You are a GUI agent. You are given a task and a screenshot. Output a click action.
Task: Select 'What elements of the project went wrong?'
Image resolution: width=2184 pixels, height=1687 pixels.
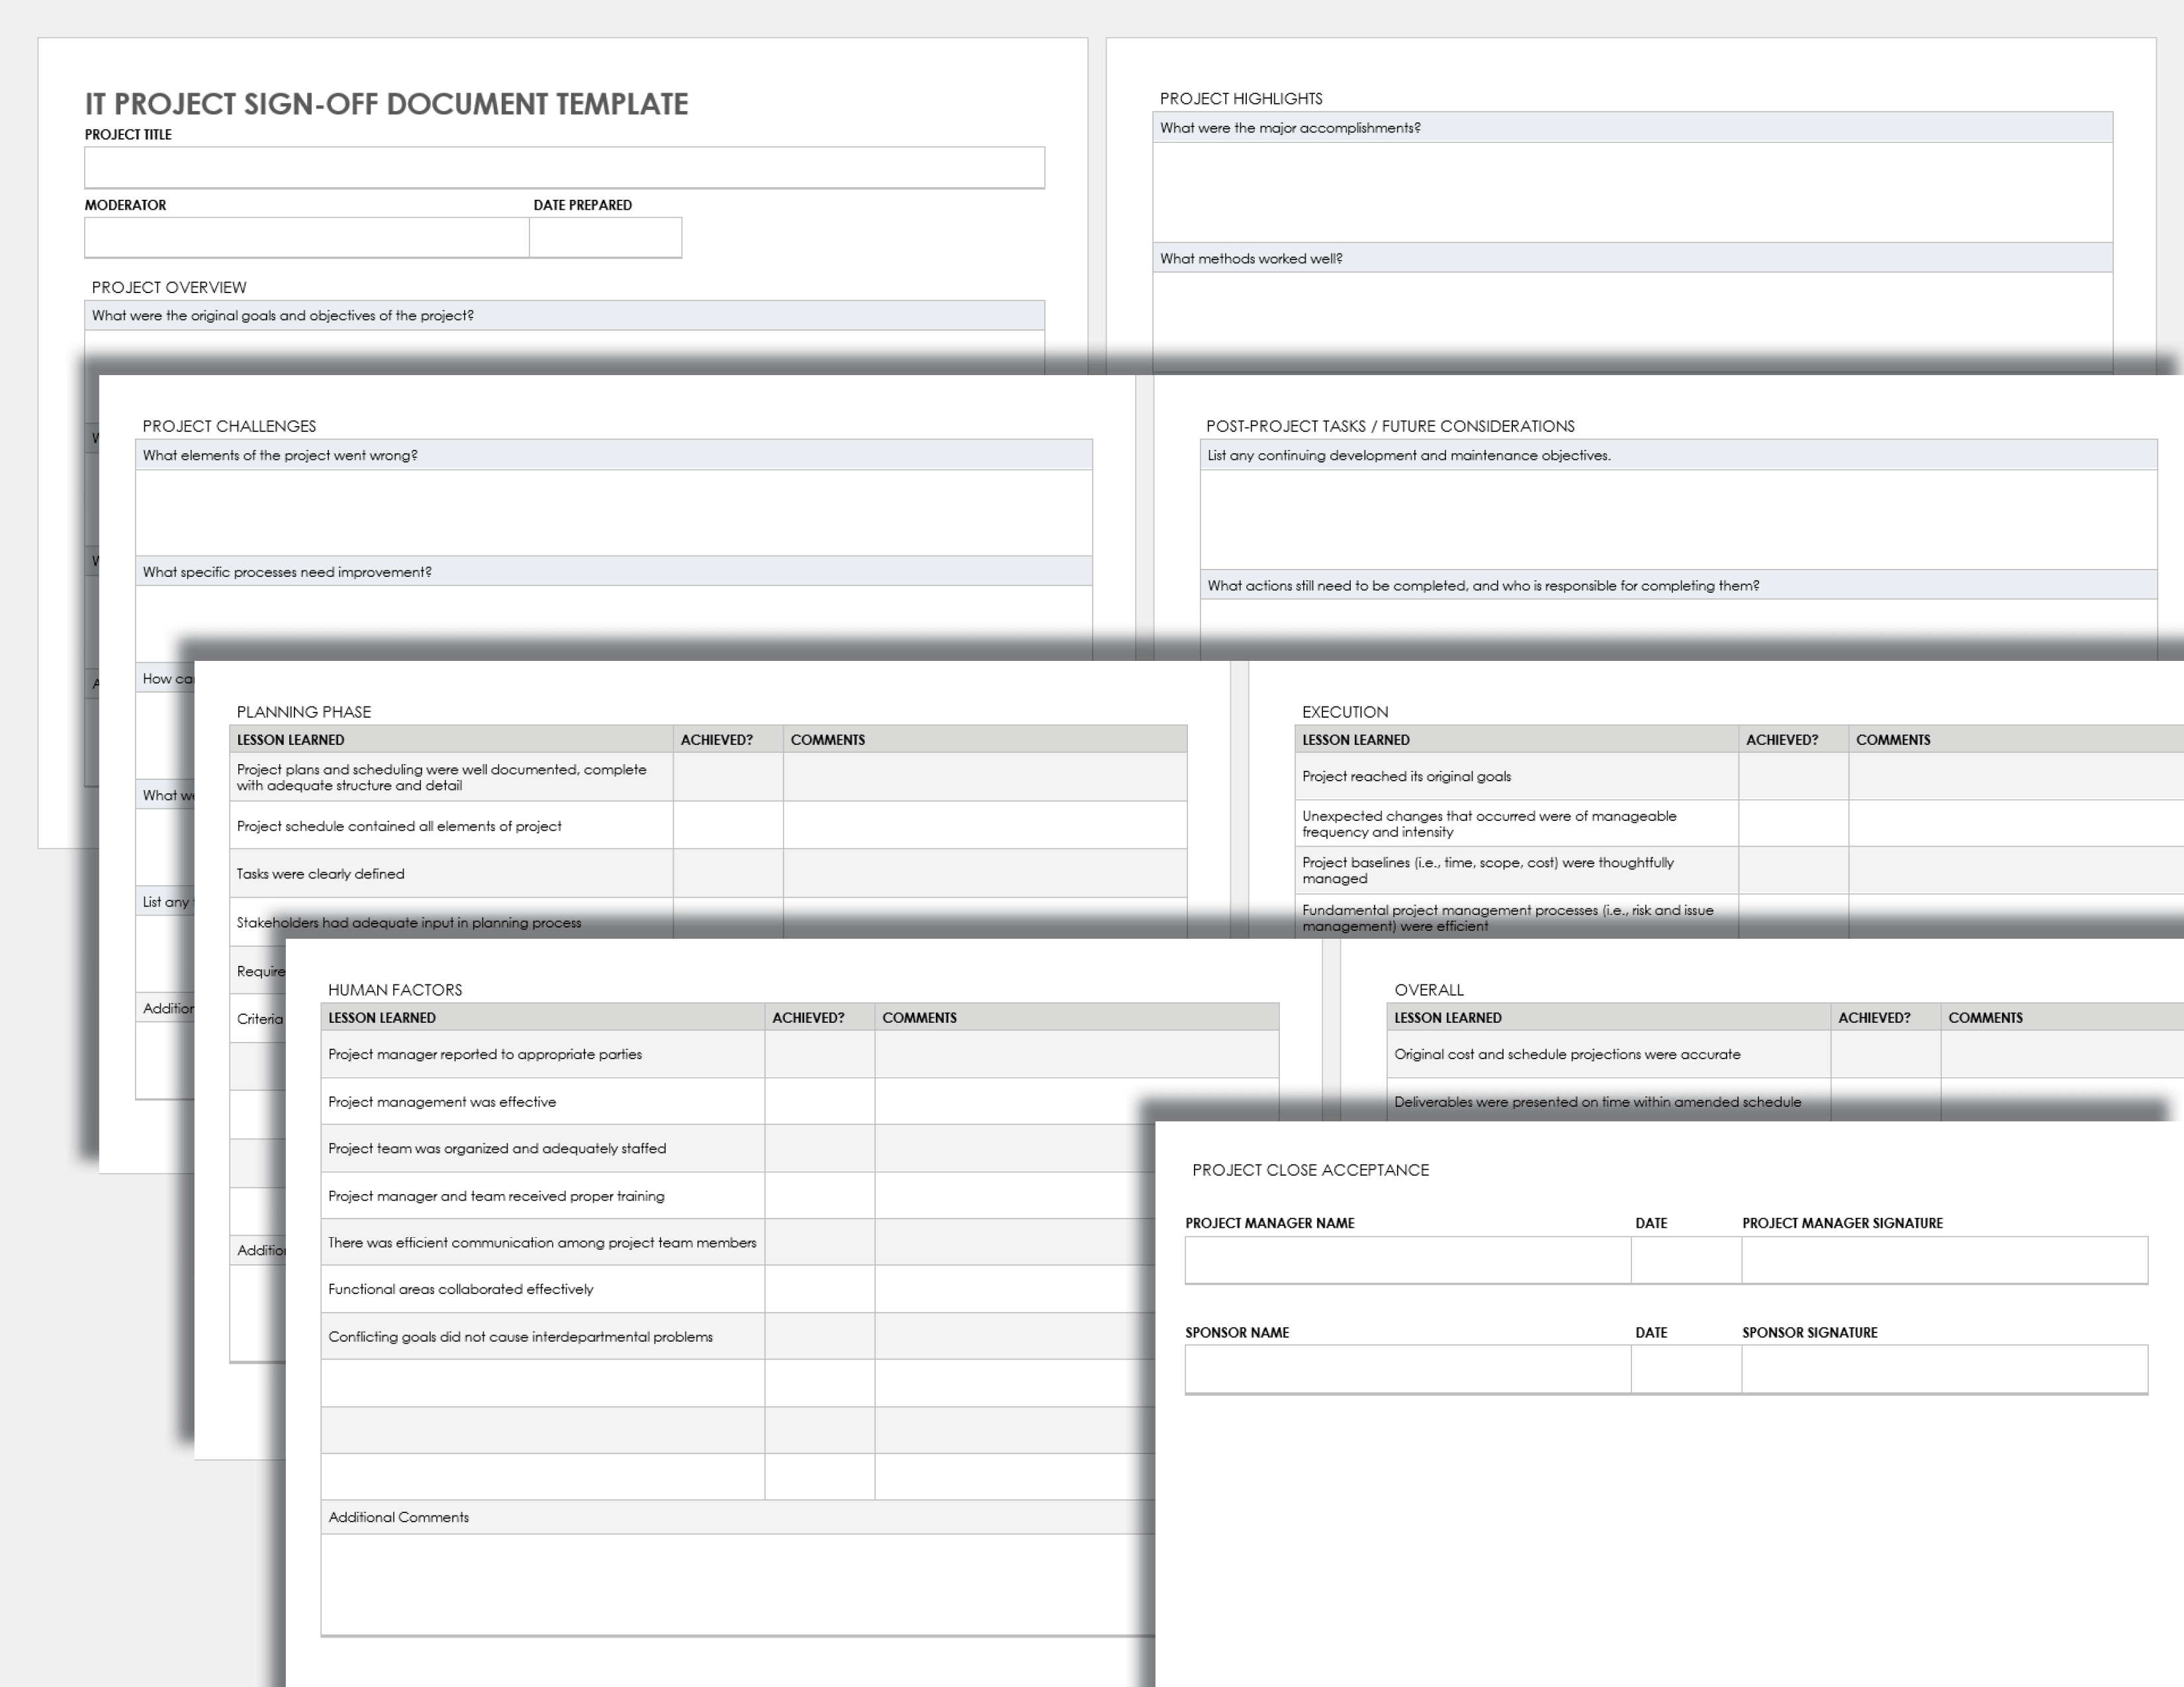pos(280,456)
